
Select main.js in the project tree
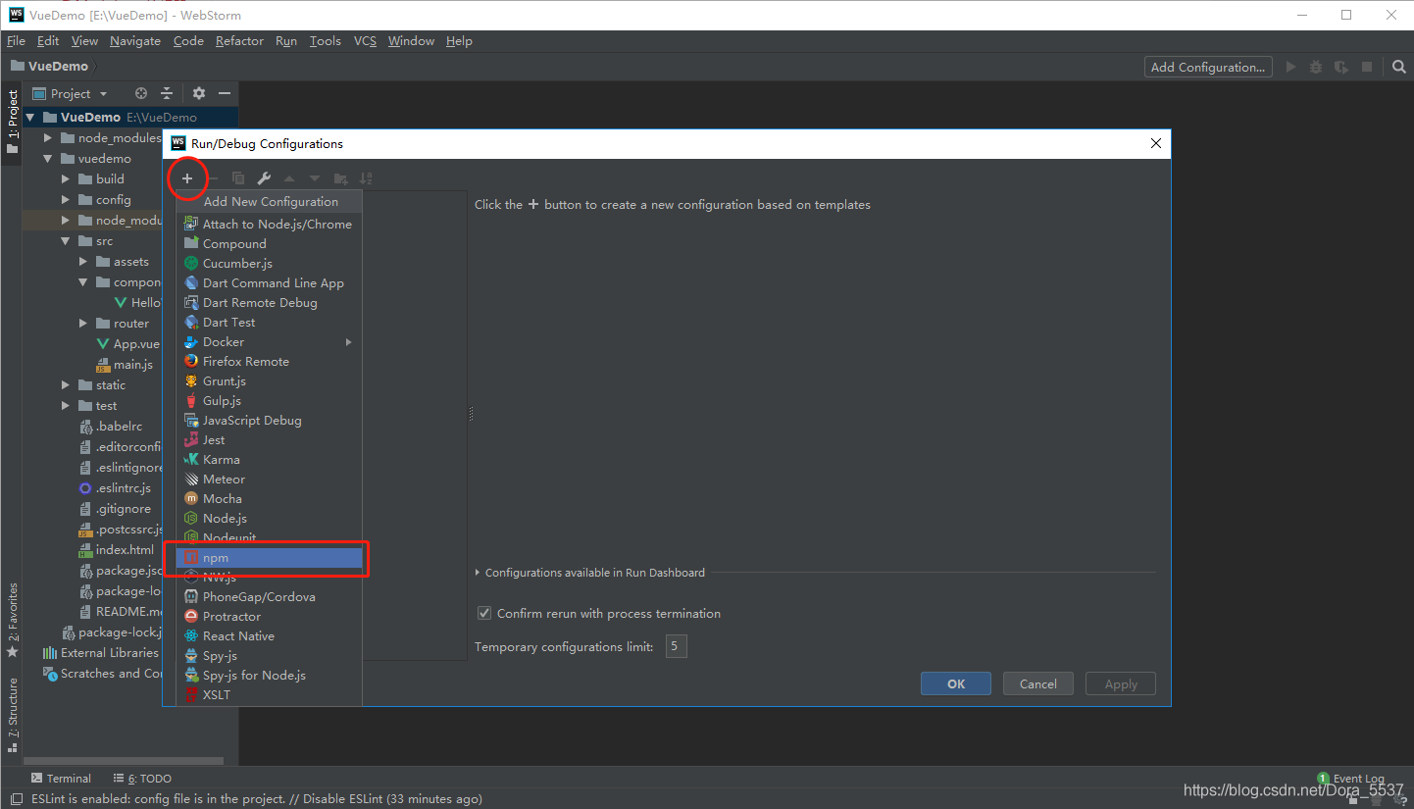[x=125, y=365]
